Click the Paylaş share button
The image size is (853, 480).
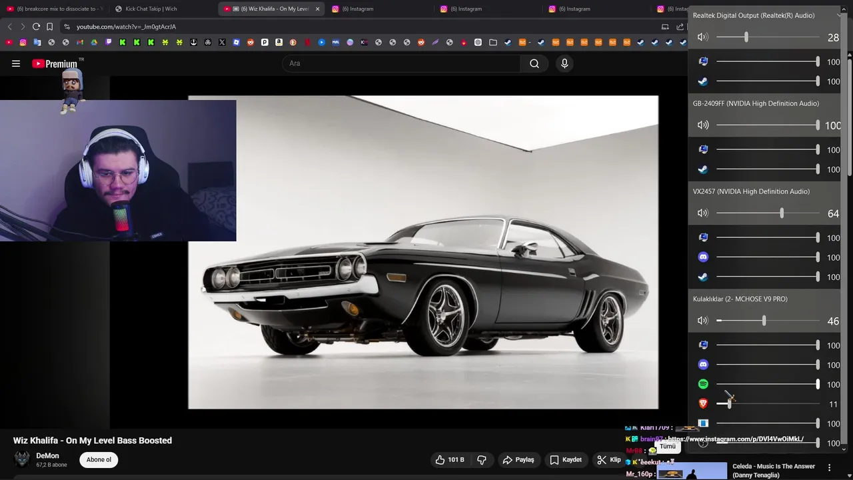[518, 460]
